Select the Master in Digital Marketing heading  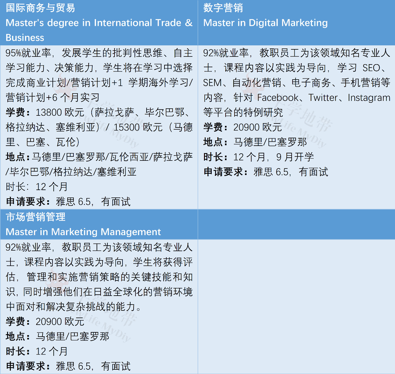pos(265,23)
